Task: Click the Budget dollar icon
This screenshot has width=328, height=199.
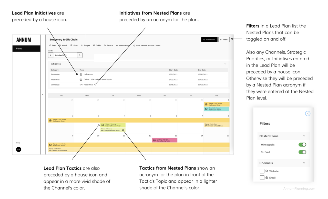Action: point(82,45)
